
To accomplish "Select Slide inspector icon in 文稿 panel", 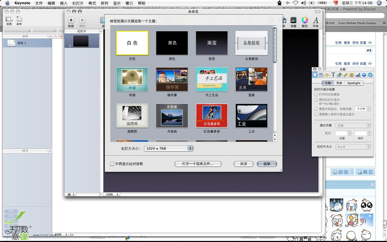I will click(321, 75).
